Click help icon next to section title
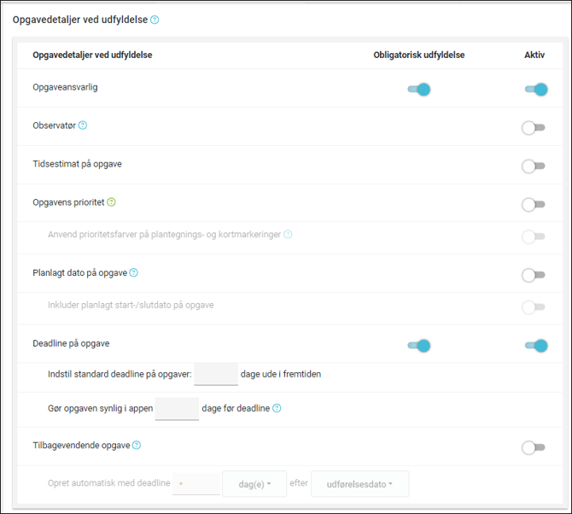572x514 pixels. point(155,20)
